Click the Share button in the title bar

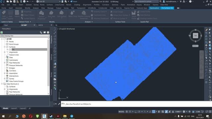click(74, 1)
